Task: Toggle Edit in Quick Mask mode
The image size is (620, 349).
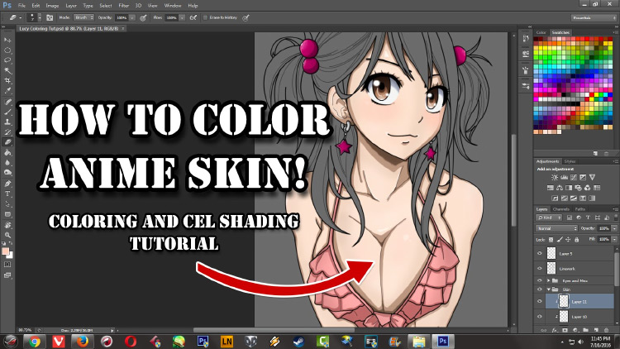Action: pyautogui.click(x=7, y=265)
